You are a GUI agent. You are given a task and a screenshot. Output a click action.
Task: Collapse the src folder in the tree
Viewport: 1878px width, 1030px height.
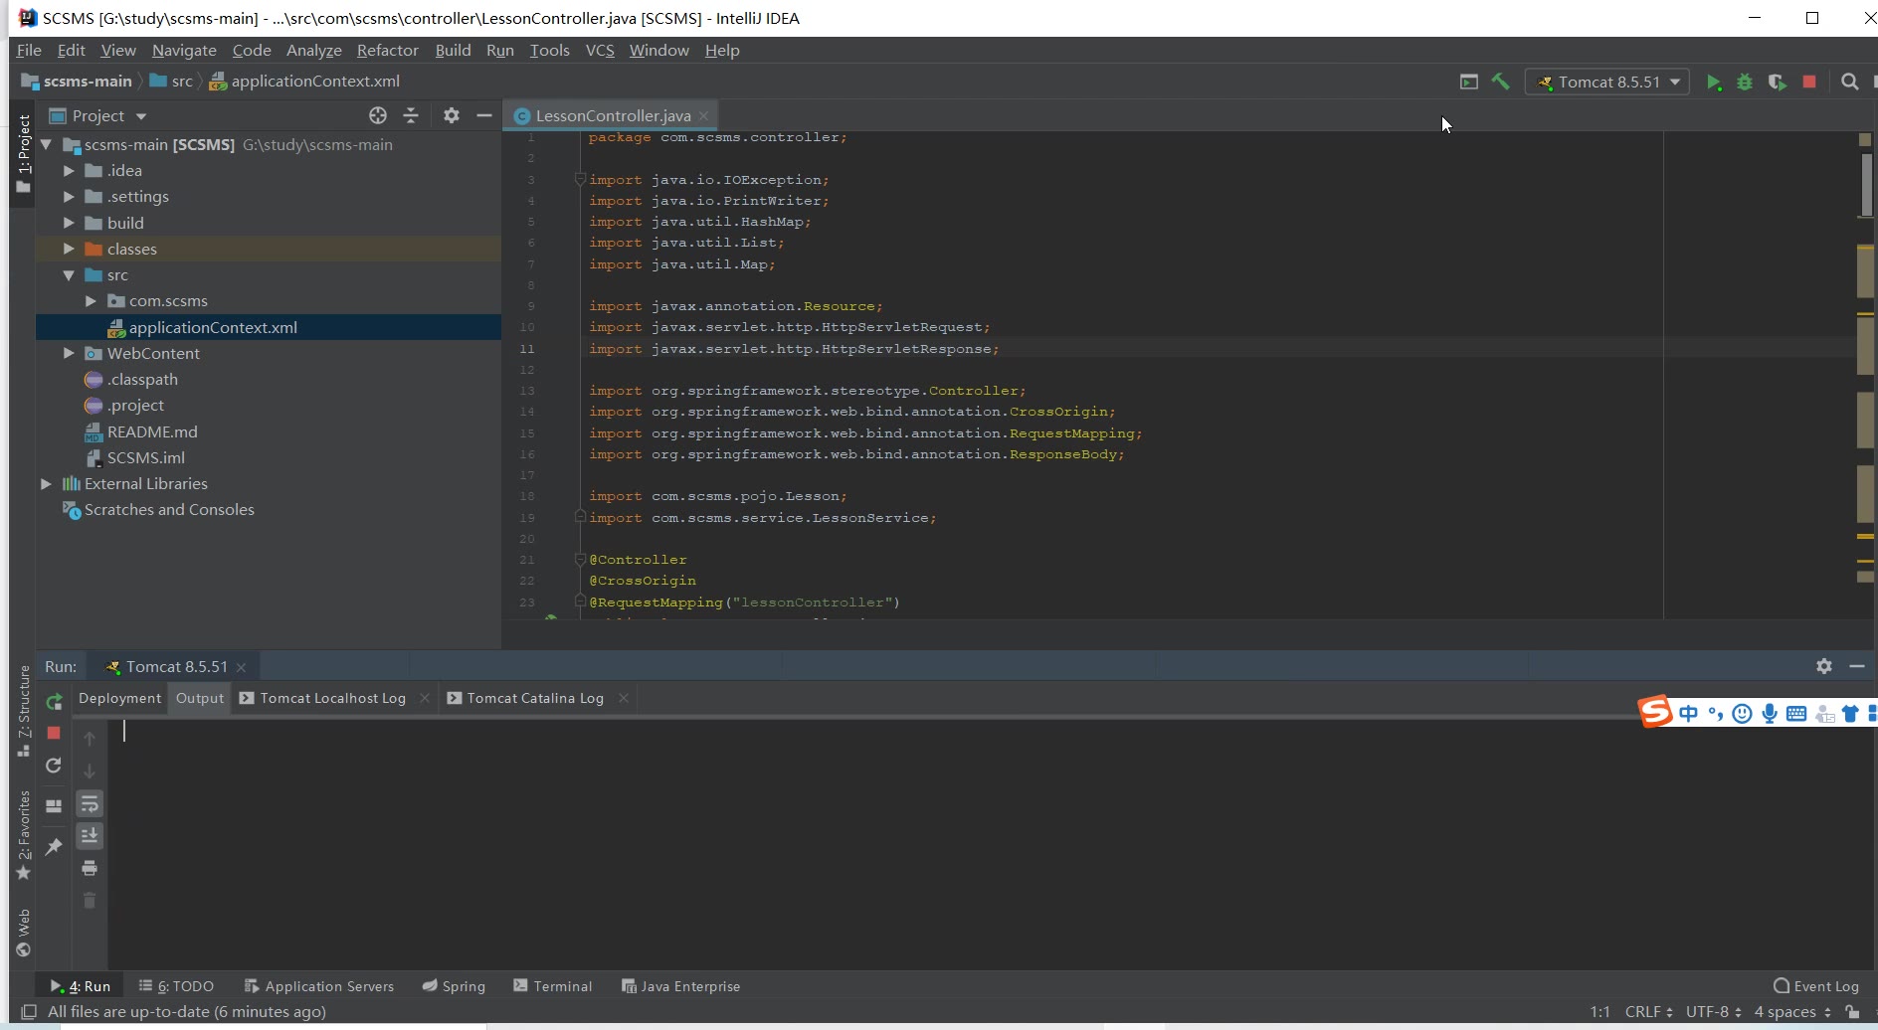69,275
